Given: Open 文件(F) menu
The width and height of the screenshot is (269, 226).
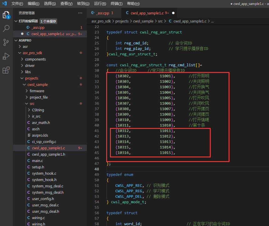Looking at the screenshot, I should (x=17, y=4).
